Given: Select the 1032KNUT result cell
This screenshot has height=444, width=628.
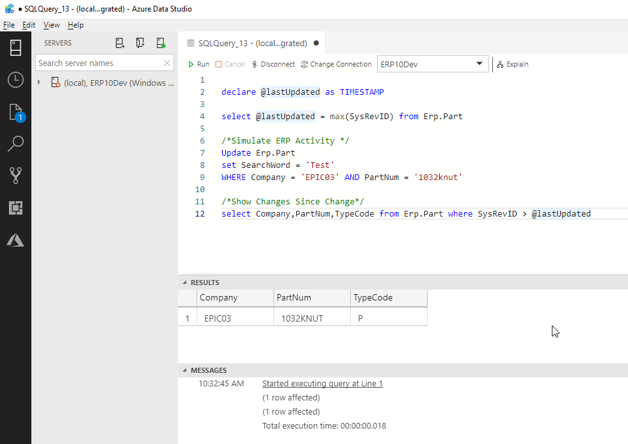Looking at the screenshot, I should click(x=312, y=318).
